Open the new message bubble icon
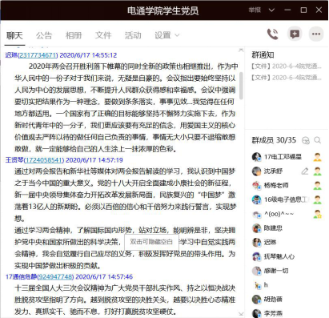Screen dimensions: 329x318 click(295, 34)
